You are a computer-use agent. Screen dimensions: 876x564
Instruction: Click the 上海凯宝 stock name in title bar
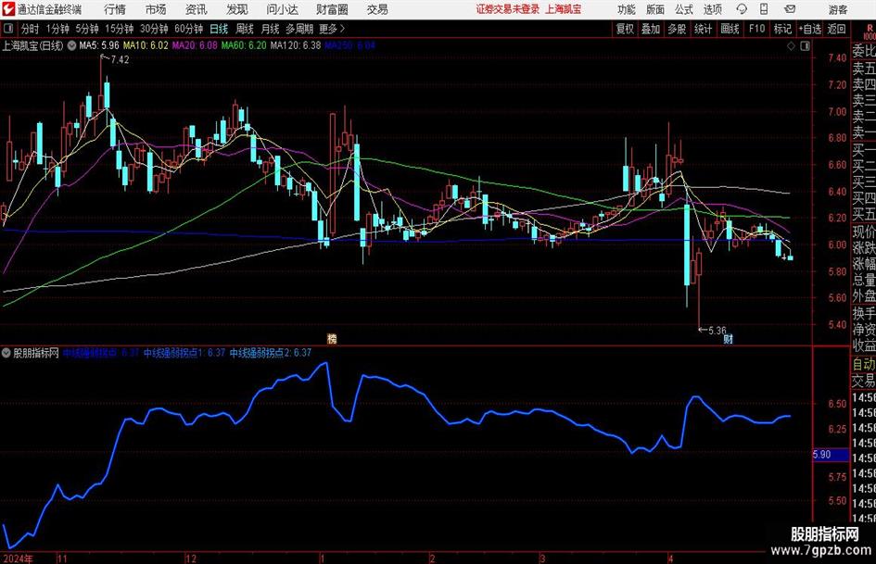(564, 9)
